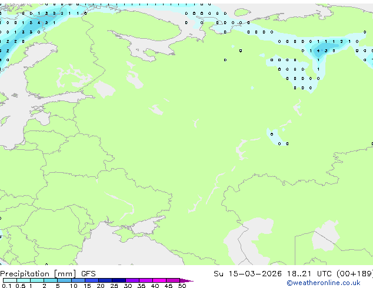
Task: Pick the blue legend swatch between 15 and 20
Action: coord(92,280)
